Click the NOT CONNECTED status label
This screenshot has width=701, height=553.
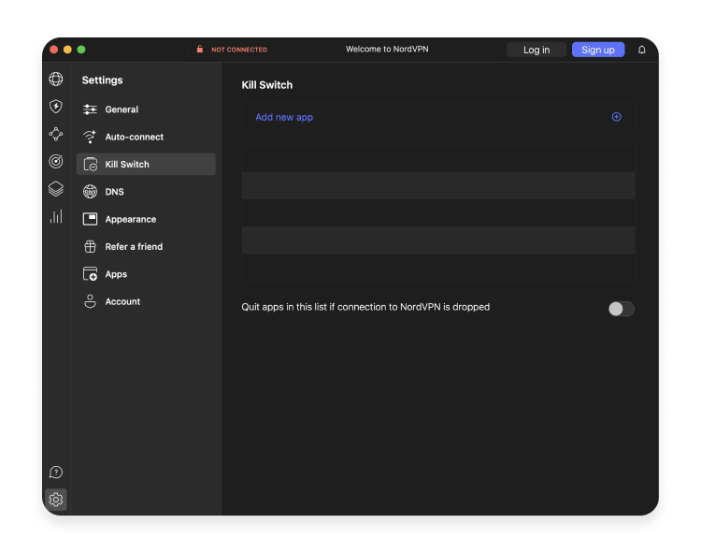click(238, 50)
